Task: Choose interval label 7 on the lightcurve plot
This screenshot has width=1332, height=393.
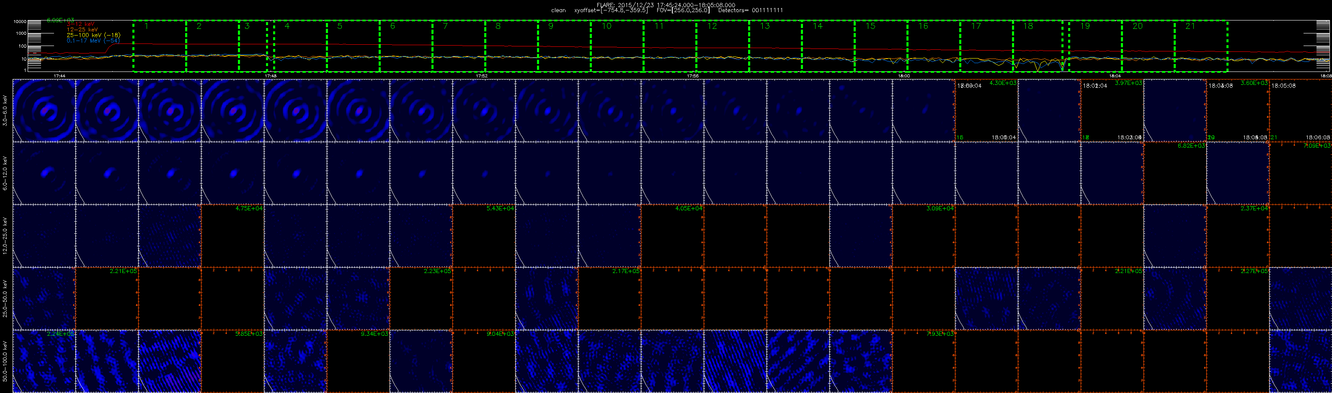Action: tap(445, 26)
